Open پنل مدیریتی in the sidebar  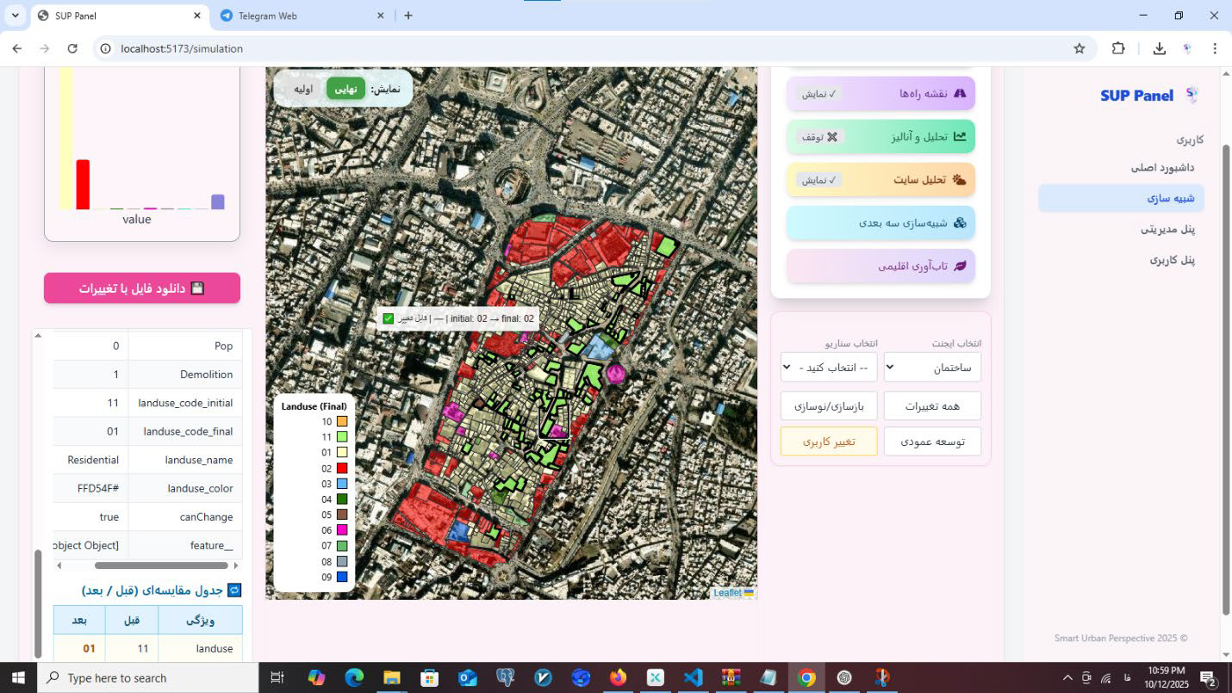(x=1167, y=229)
